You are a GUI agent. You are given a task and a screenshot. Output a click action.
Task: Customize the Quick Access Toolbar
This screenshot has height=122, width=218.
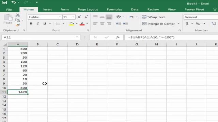click(37, 2)
